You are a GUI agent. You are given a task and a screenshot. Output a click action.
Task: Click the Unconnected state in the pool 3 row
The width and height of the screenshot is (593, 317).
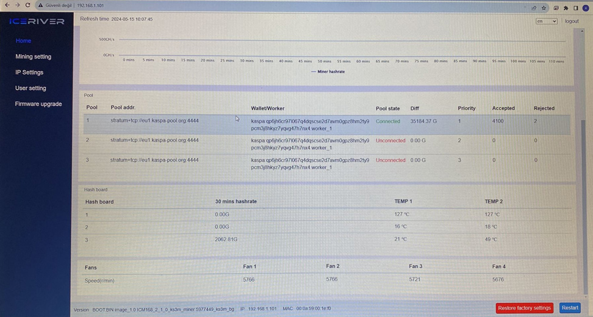(x=390, y=160)
